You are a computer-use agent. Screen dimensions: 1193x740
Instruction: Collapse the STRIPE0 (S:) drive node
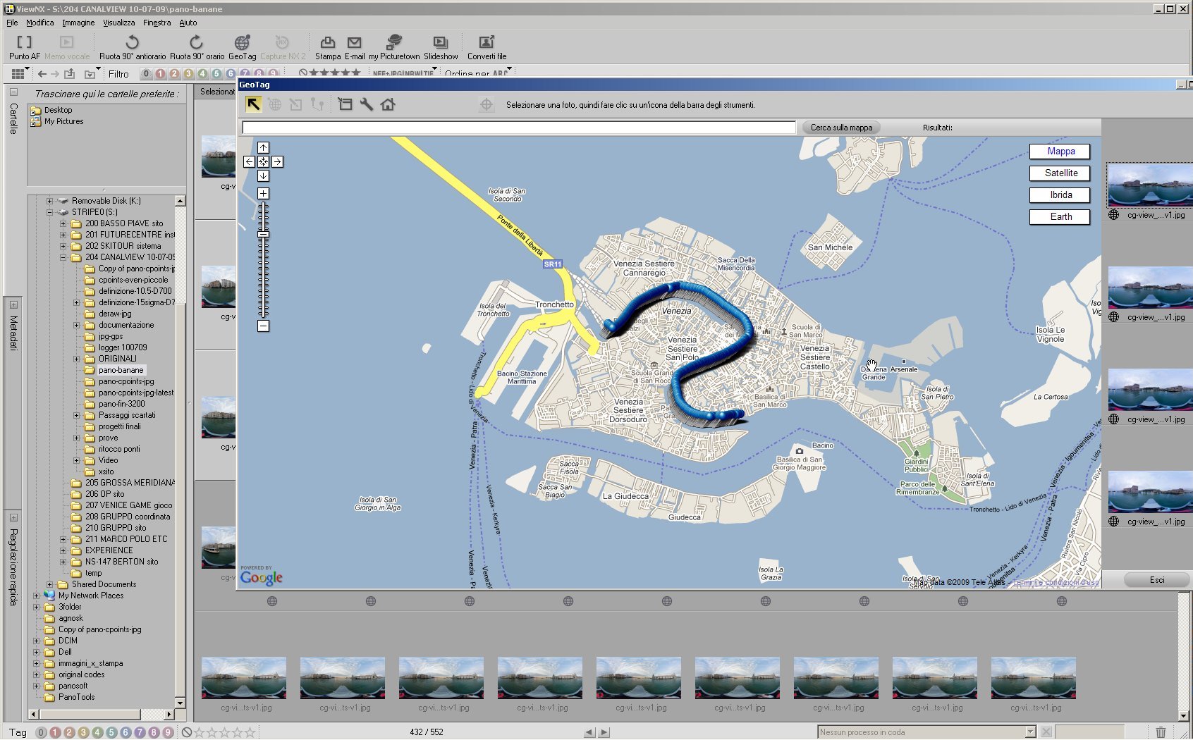pyautogui.click(x=49, y=212)
